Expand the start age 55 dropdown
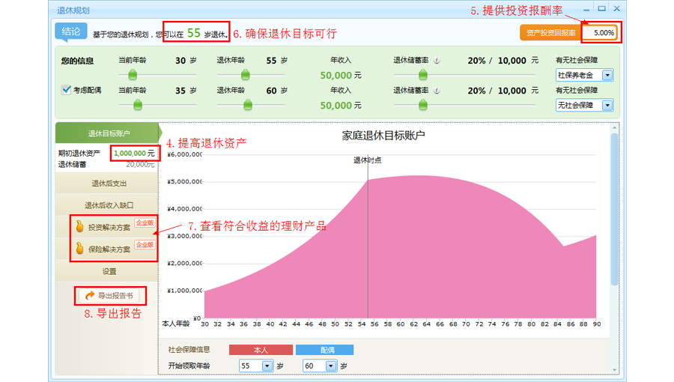 [x=256, y=366]
